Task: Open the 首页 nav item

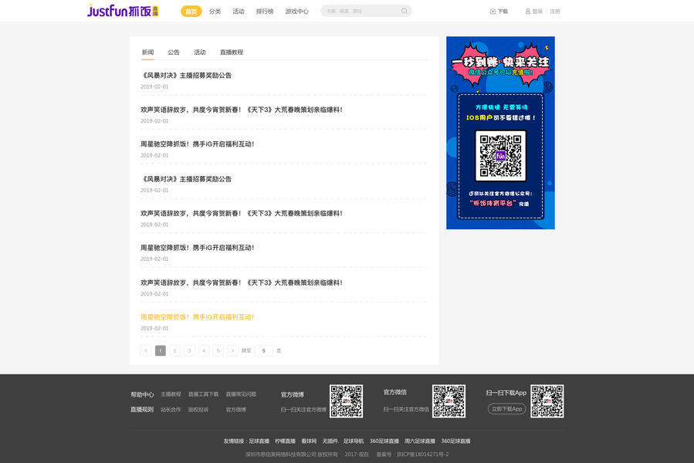Action: pos(191,11)
